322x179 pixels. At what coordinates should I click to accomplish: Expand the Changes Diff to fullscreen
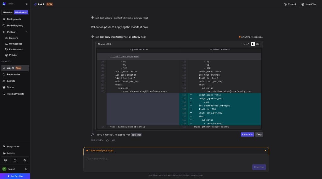tap(248, 44)
